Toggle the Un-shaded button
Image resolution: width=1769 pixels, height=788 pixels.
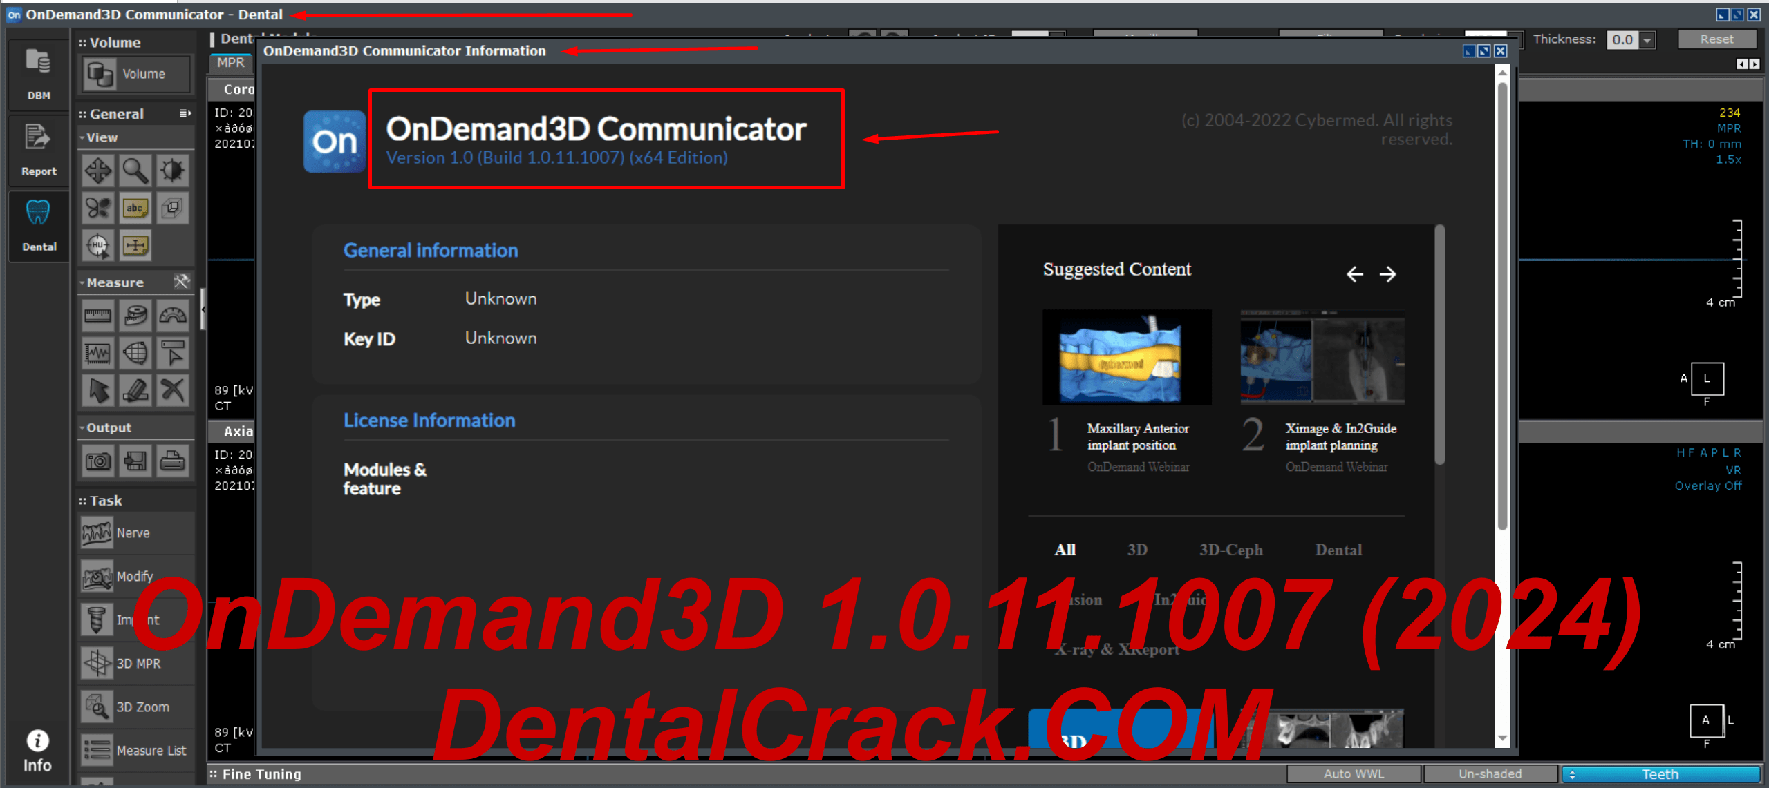click(x=1490, y=774)
